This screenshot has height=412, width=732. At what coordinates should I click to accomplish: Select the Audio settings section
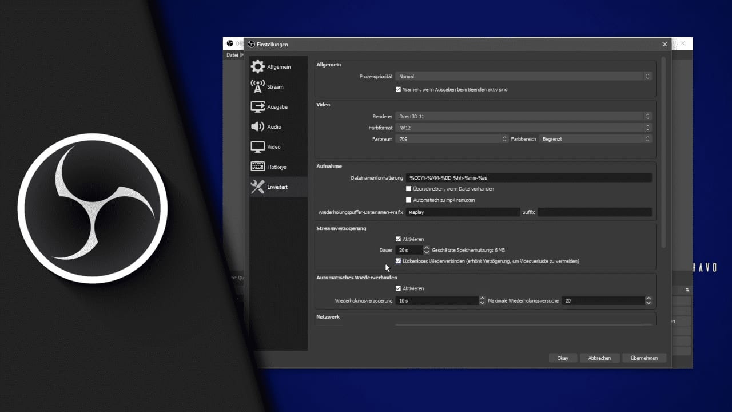point(279,127)
